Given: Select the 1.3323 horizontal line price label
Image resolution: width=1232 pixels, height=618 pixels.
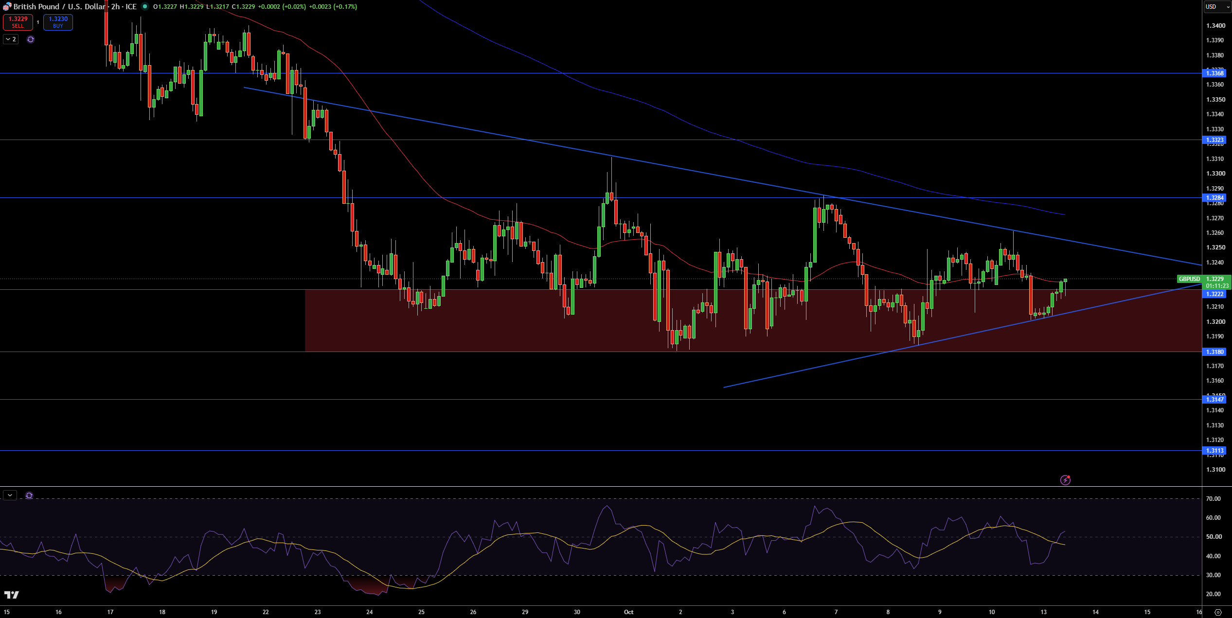Looking at the screenshot, I should [x=1214, y=140].
